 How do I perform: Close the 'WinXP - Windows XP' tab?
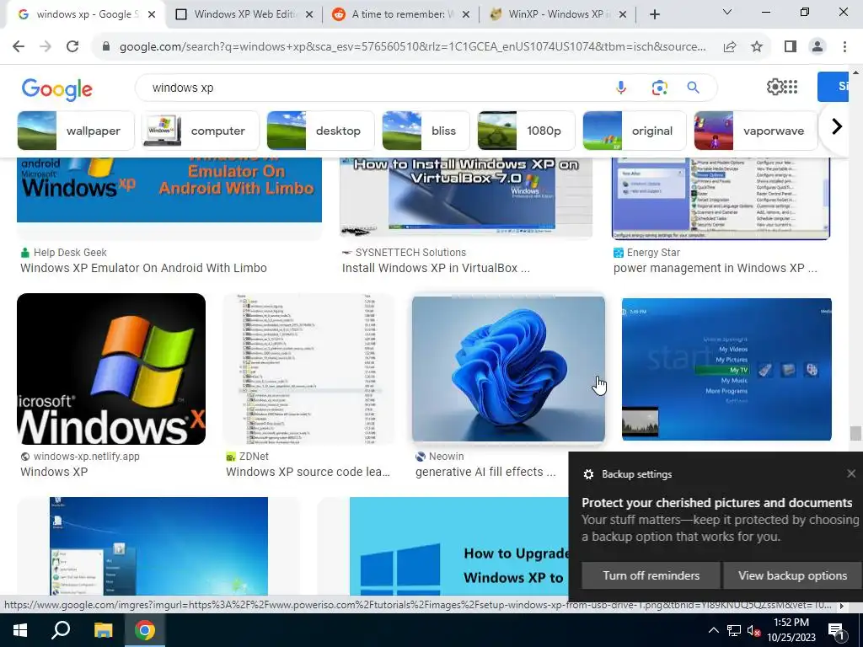coord(623,15)
